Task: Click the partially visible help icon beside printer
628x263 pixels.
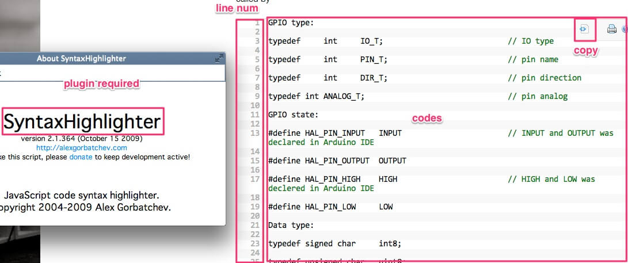Action: (625, 29)
